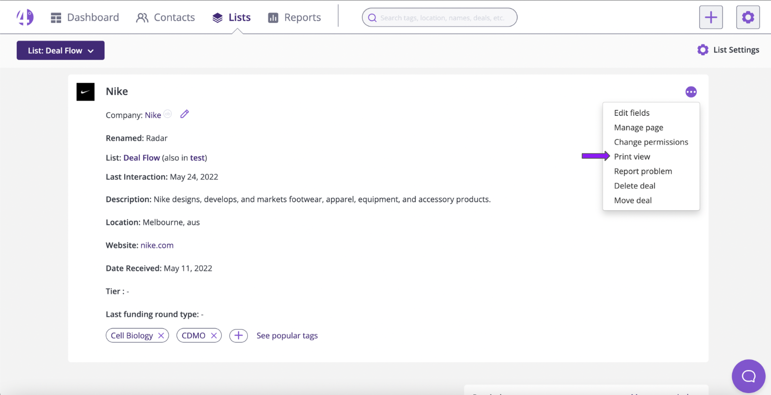This screenshot has width=771, height=395.
Task: Click the Dashboard grid icon
Action: click(x=56, y=18)
